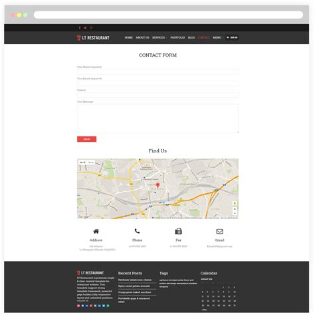The height and width of the screenshot is (317, 315).
Task: Click the Your Email input field
Action: tap(158, 83)
